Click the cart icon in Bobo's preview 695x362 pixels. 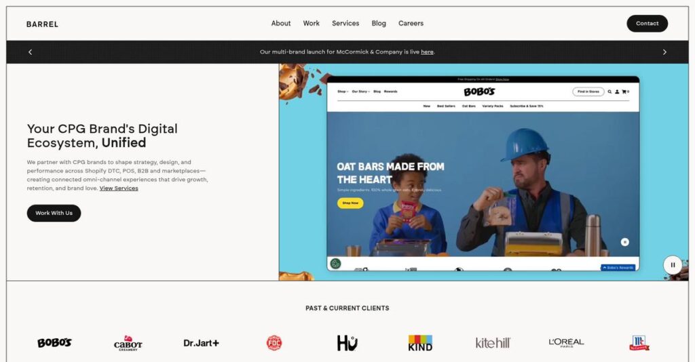625,92
